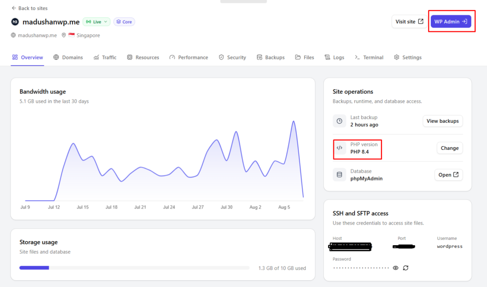
Task: Click the chart icon on the Traffic tab
Action: point(96,57)
